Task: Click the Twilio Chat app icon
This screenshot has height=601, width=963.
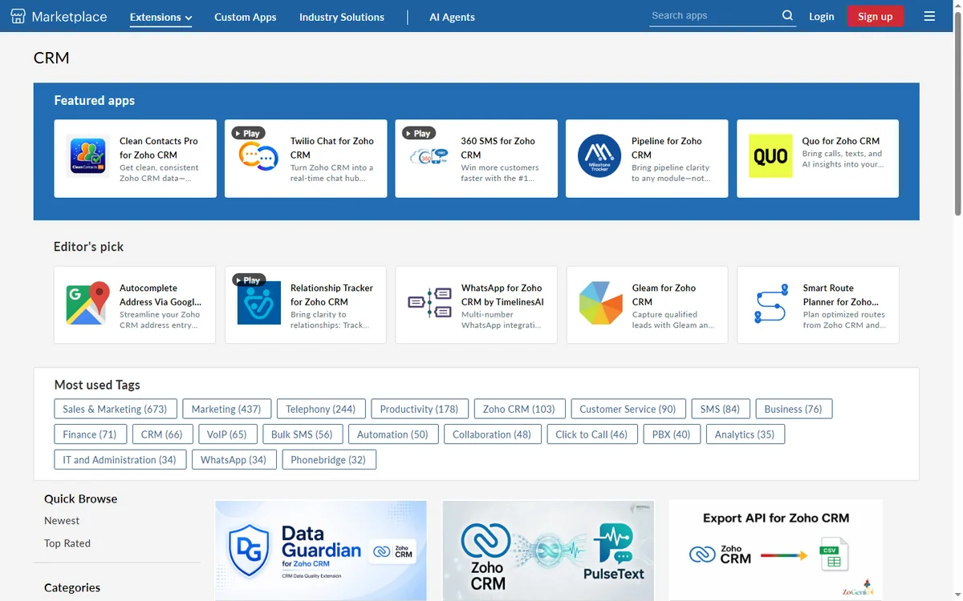Action: click(258, 156)
